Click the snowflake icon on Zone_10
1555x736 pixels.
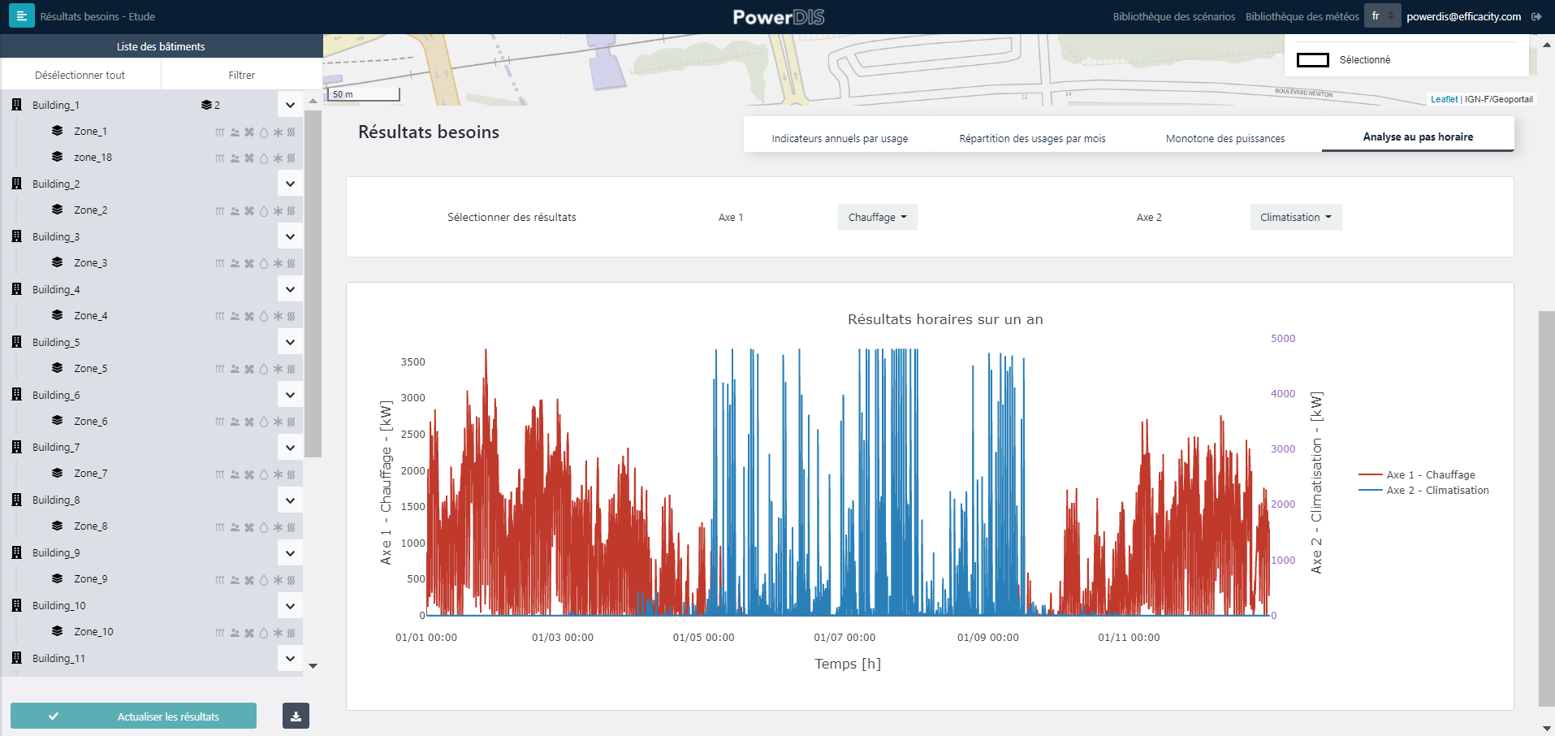[x=278, y=632]
